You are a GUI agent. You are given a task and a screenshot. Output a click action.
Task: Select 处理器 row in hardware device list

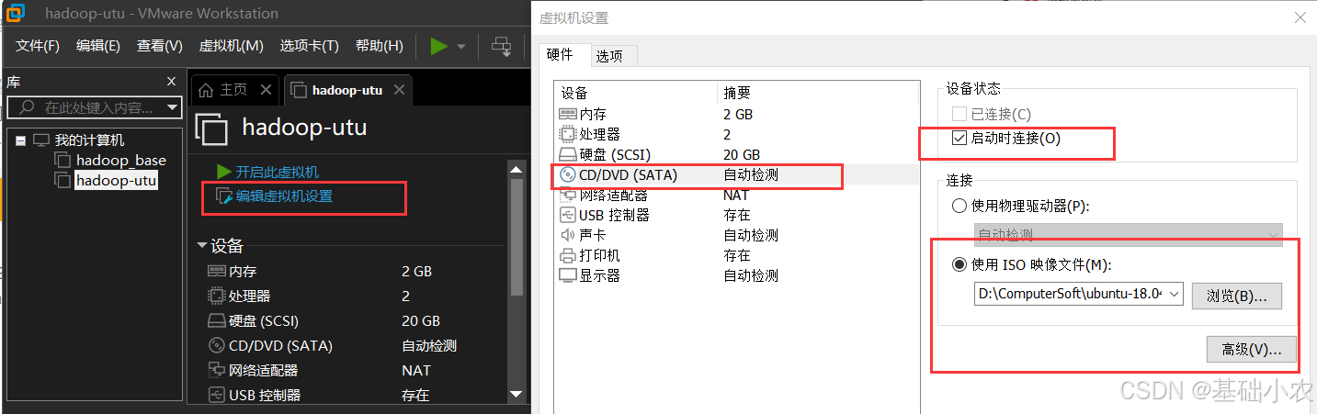[736, 135]
